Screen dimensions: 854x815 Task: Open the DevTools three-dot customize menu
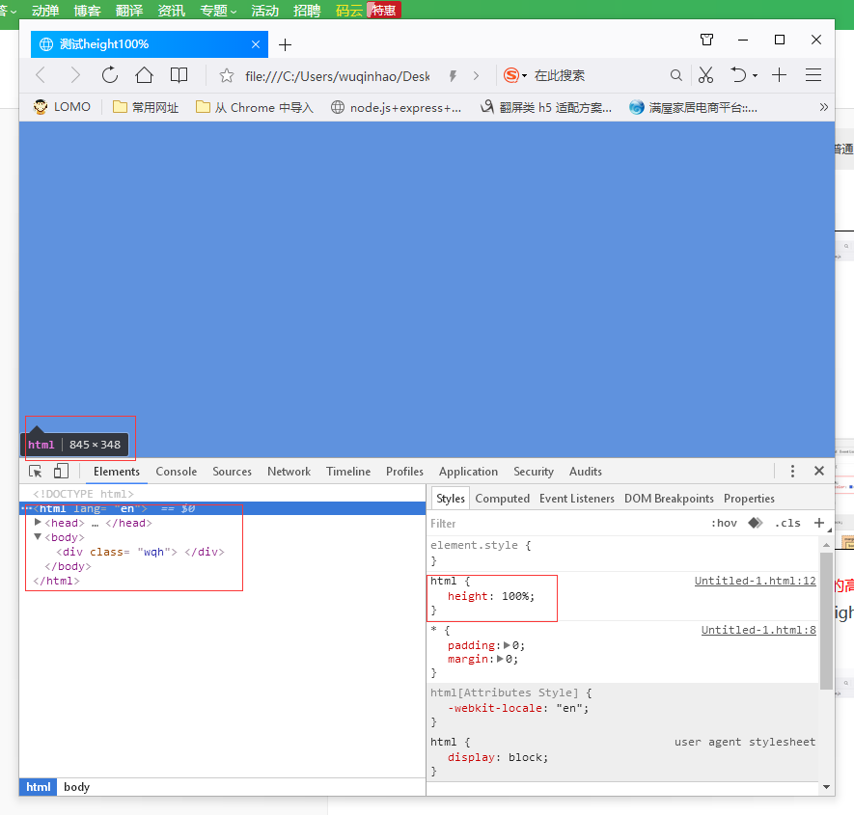point(792,472)
